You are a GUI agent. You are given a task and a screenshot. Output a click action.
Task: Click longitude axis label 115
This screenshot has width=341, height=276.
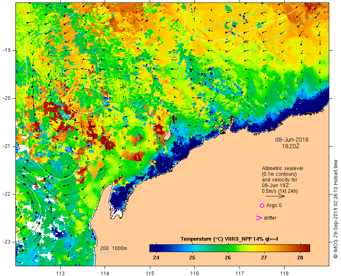150,274
